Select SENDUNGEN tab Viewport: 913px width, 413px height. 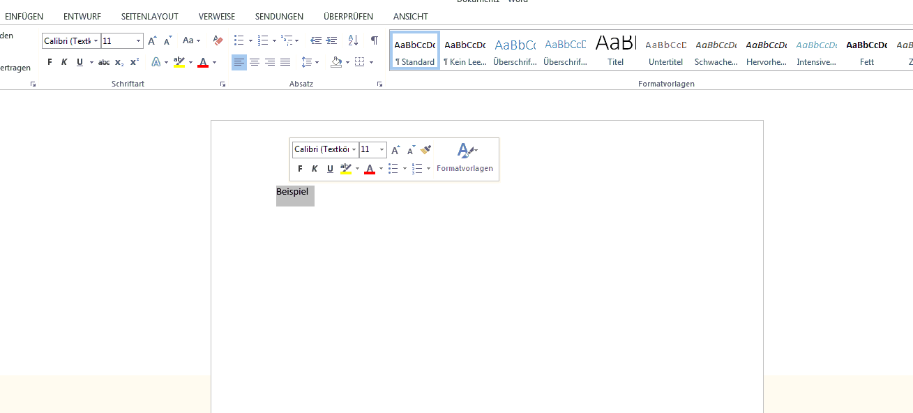tap(279, 16)
